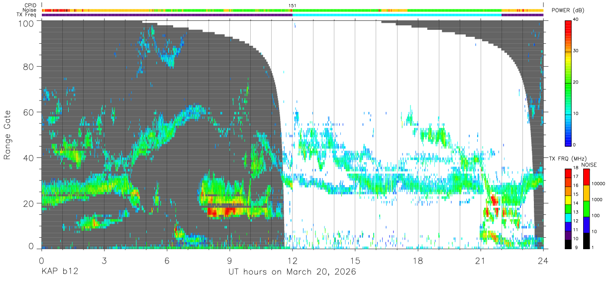Click the 1000 label on NOISE legend
This screenshot has height=282, width=611.
point(597,199)
